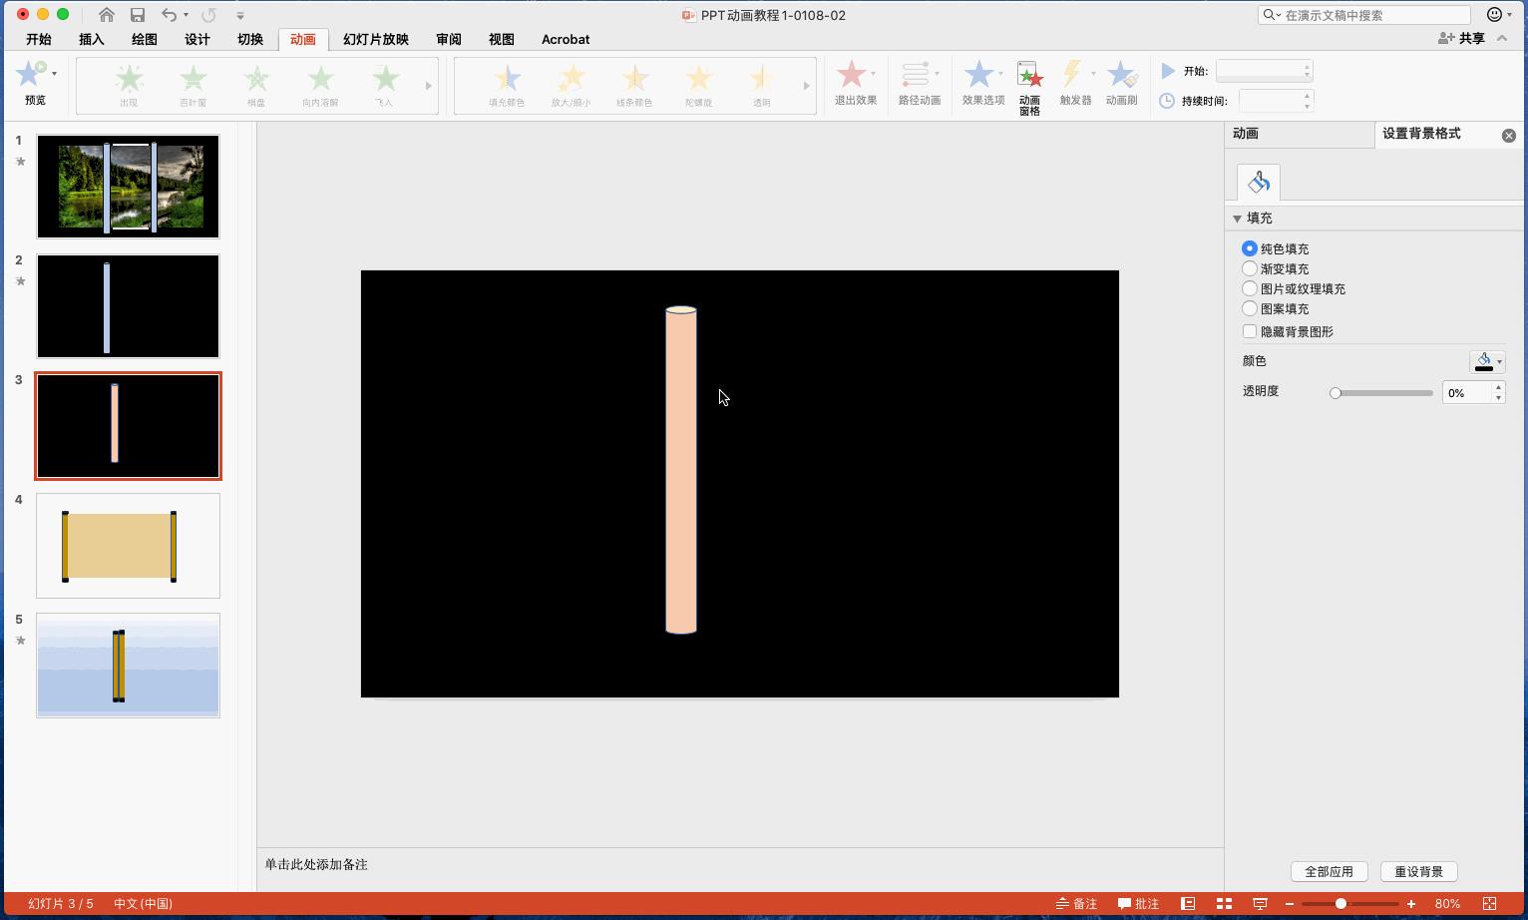Click the 重设背景 button

(1417, 871)
